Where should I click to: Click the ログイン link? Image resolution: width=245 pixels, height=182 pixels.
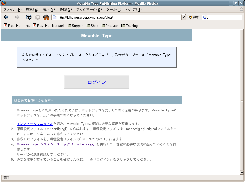(97, 82)
